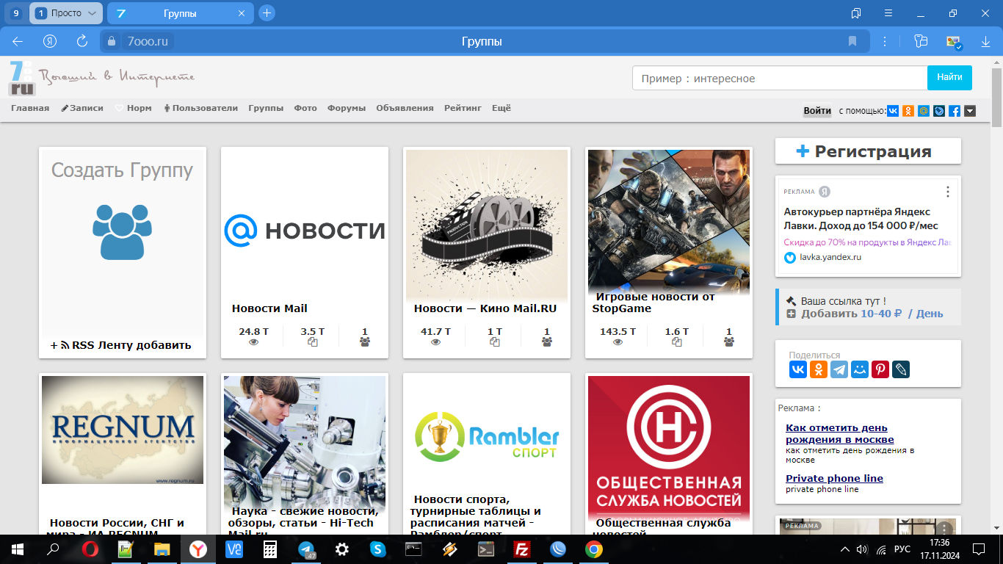Click the search field 'Пример : интересное'
The image size is (1003, 564).
tap(779, 79)
